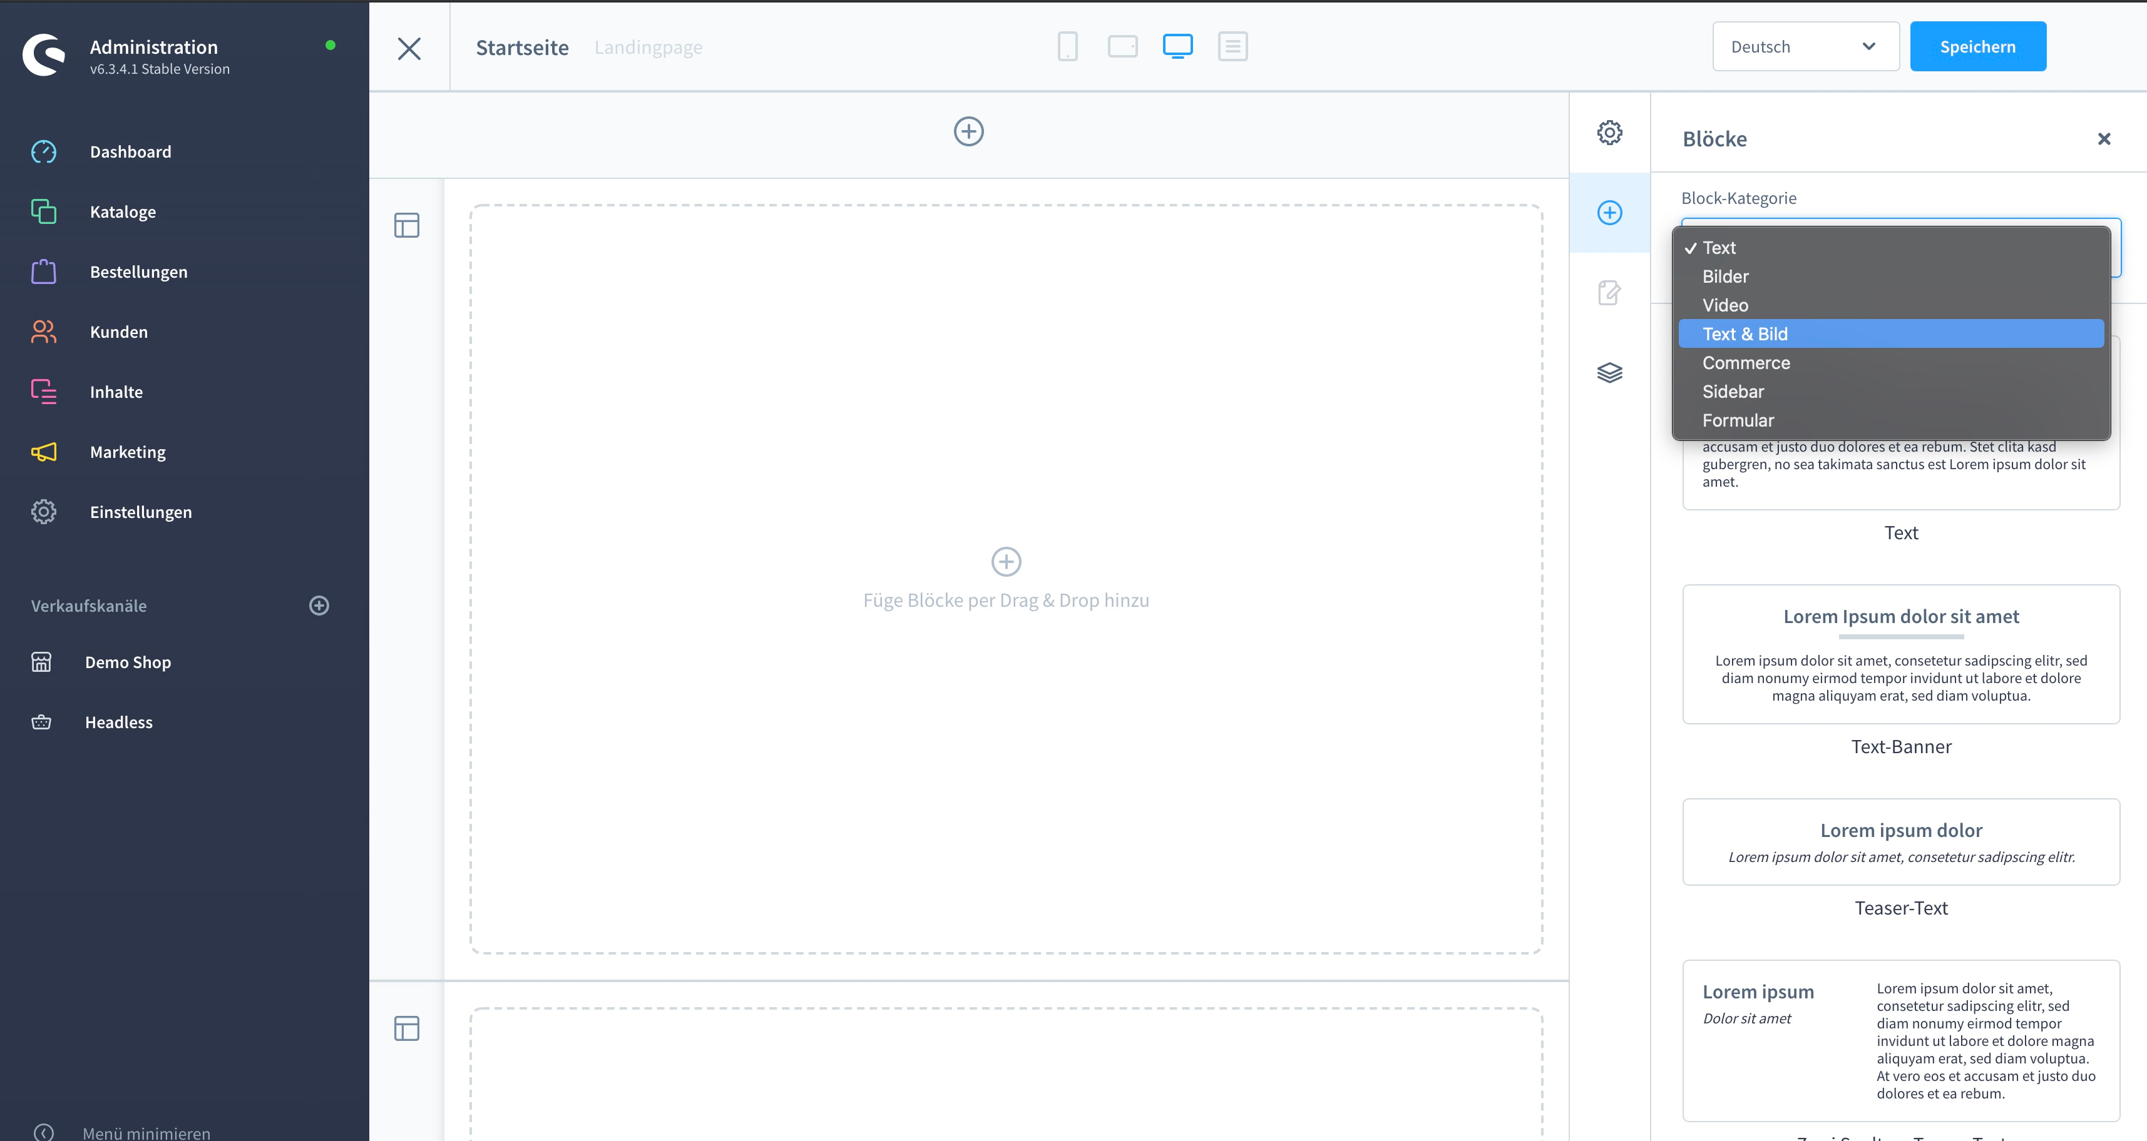The width and height of the screenshot is (2147, 1141).
Task: Open the Headless sales channel
Action: [118, 722]
